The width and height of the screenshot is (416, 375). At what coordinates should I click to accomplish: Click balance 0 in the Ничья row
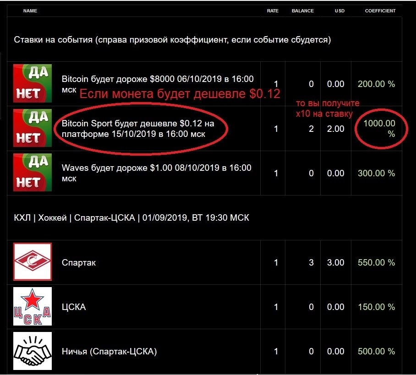[x=311, y=351]
